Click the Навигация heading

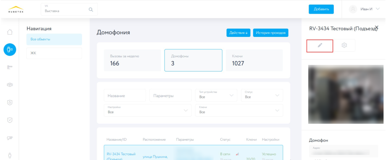39,29
